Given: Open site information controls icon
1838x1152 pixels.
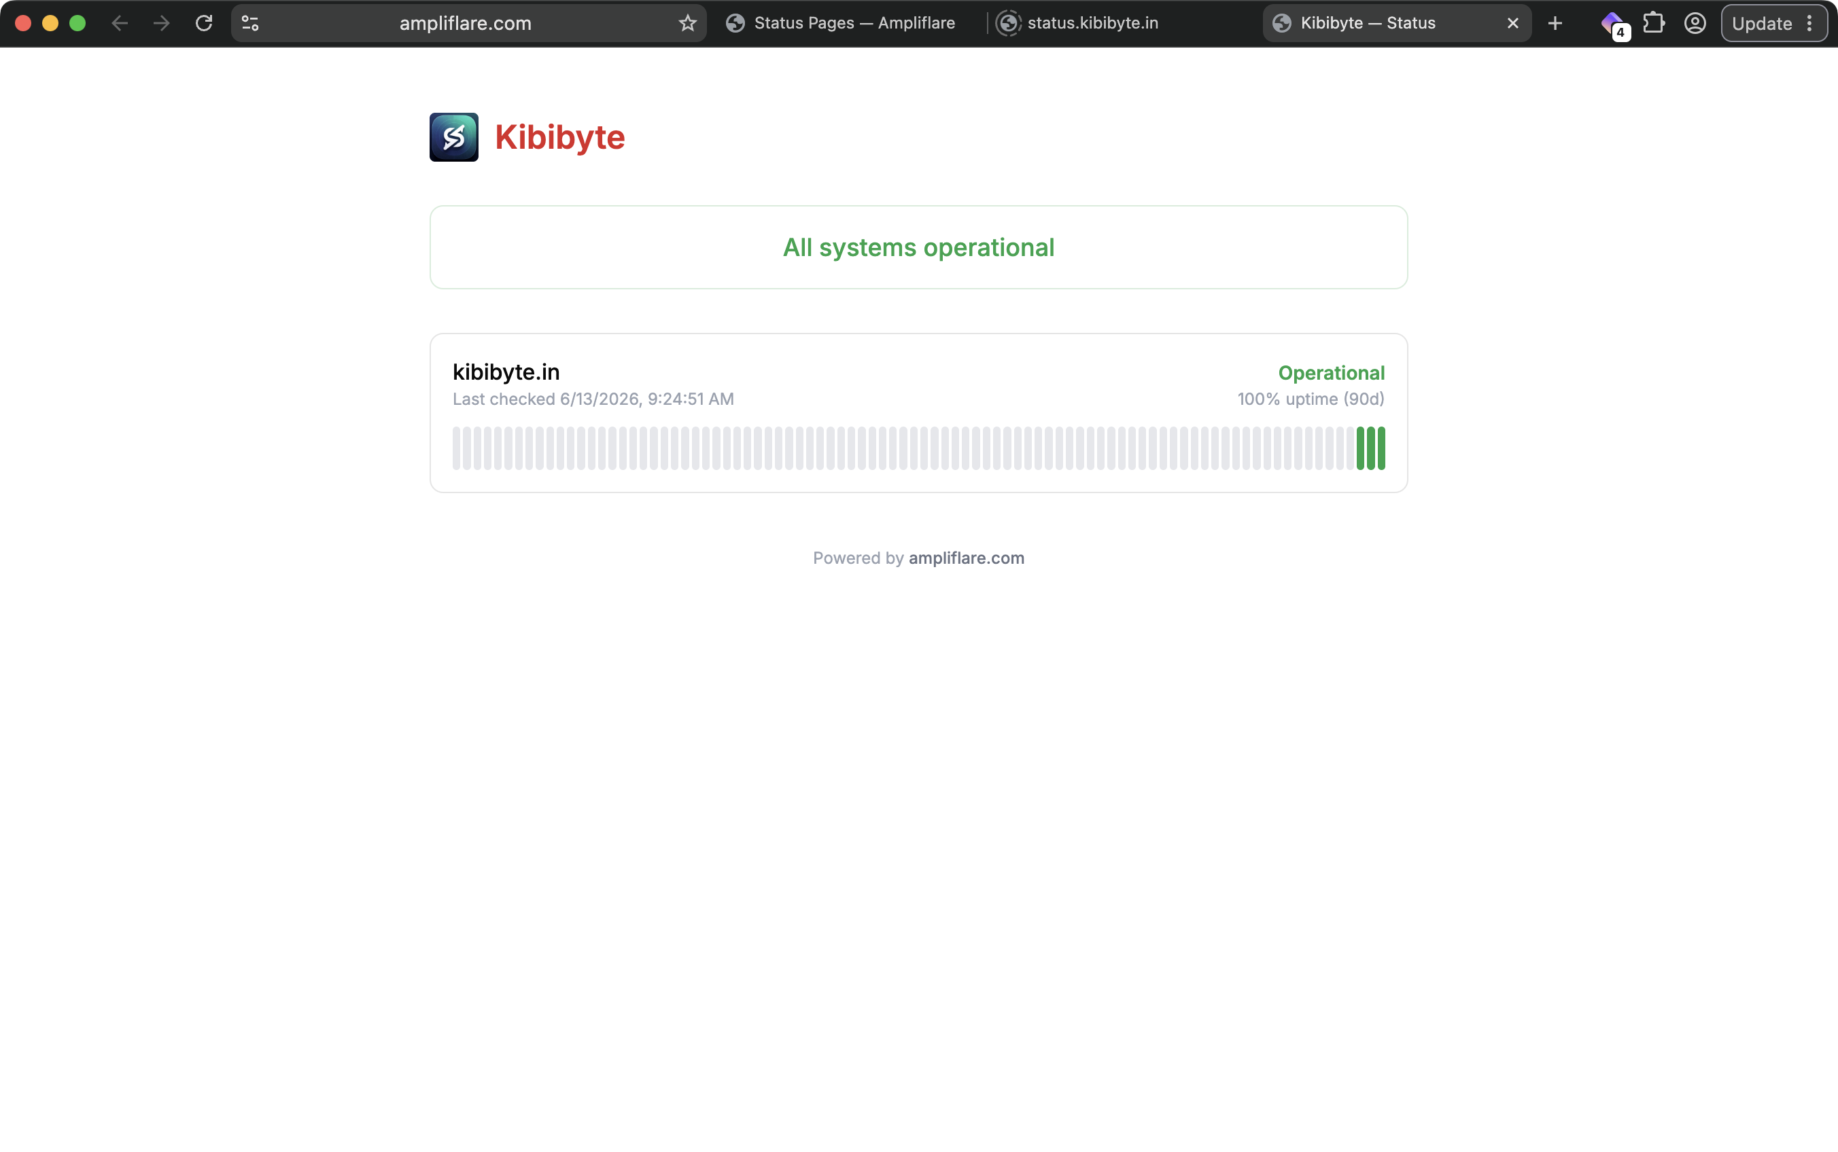Looking at the screenshot, I should click(x=250, y=23).
